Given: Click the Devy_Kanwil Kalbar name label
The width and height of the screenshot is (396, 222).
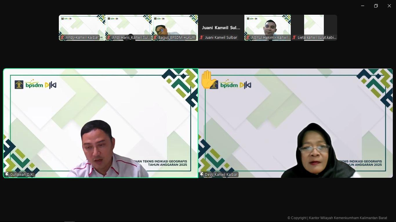Looking at the screenshot, I should pyautogui.click(x=221, y=174).
